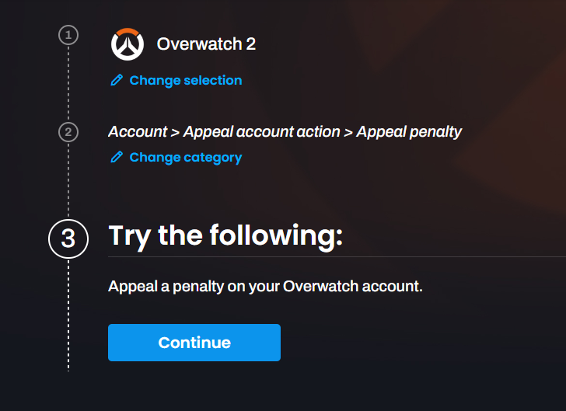Screen dimensions: 566x411
Task: Select the step 2 circle marker
Action: 68,132
